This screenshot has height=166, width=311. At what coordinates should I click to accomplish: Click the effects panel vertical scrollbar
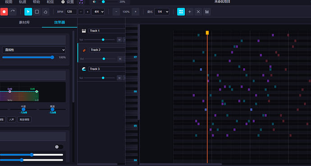tap(73, 66)
